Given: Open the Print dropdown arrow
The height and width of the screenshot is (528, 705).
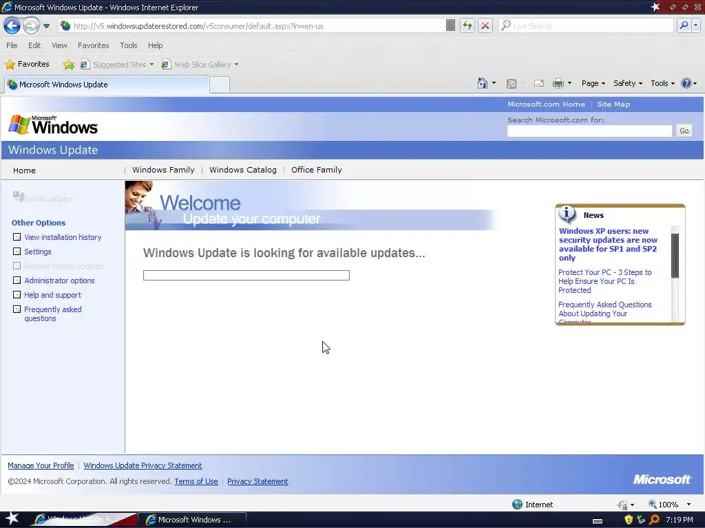Looking at the screenshot, I should (569, 83).
